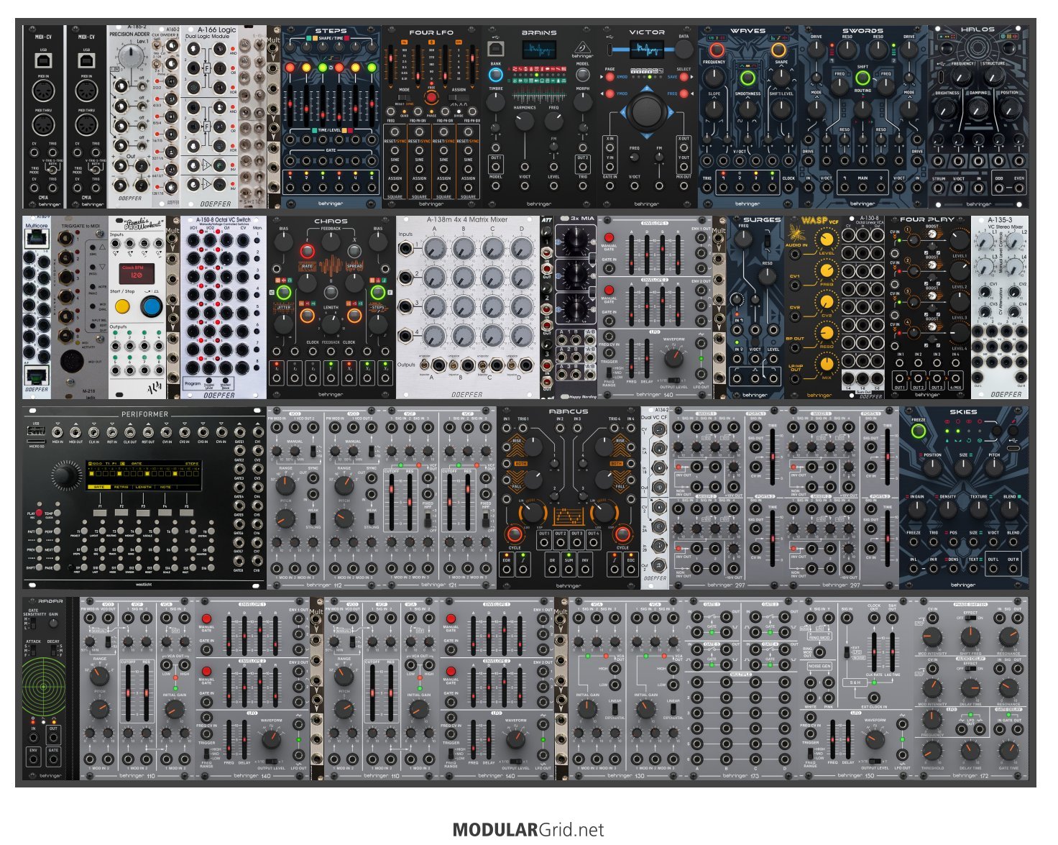Screen dimensions: 1058x845
Task: Click the yellow SHAPE ring button on Waves
Action: click(x=778, y=50)
